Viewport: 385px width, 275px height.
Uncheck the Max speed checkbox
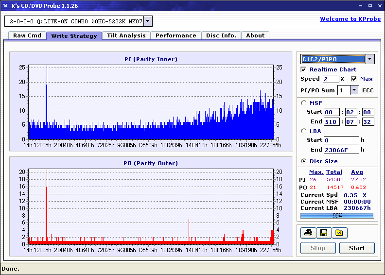pyautogui.click(x=354, y=79)
